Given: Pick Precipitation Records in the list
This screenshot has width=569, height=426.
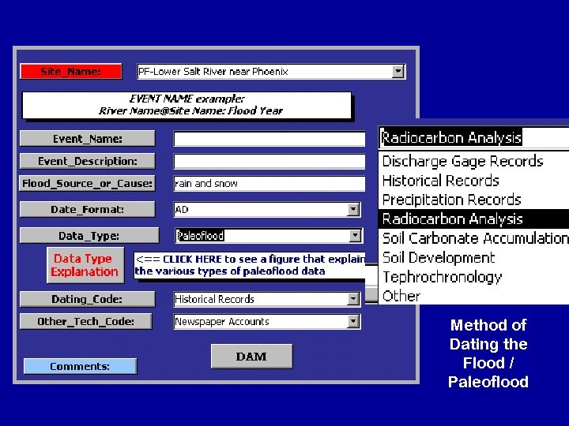Looking at the screenshot, I should coord(473,200).
